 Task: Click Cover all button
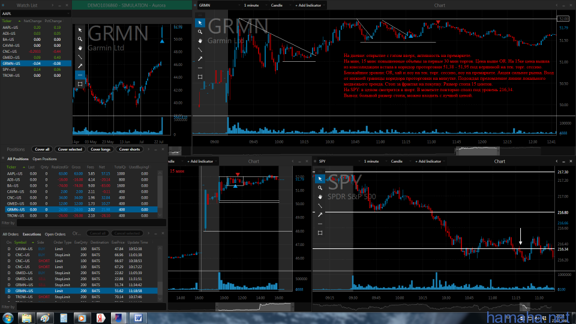[42, 149]
